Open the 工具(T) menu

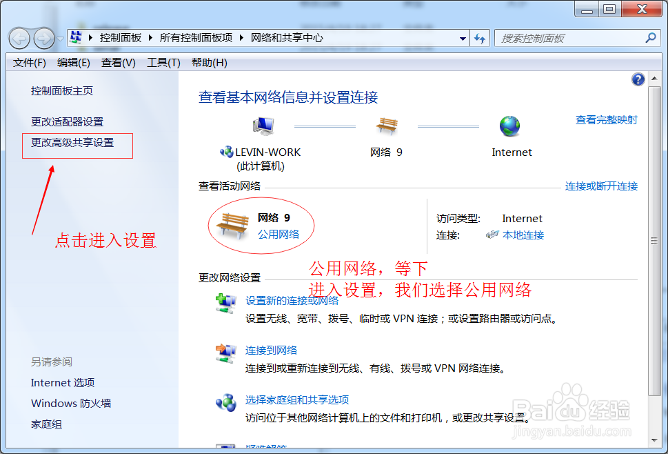click(x=163, y=63)
